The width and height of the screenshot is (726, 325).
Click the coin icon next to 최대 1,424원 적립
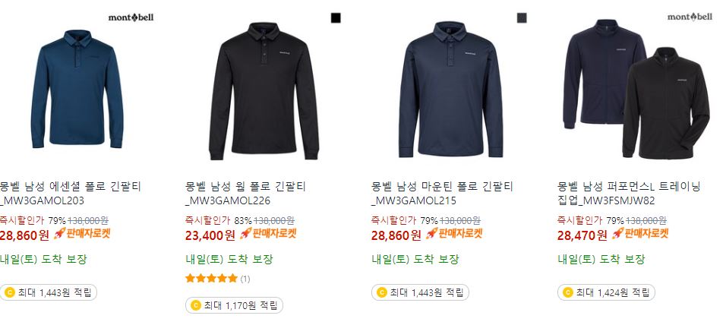568,292
